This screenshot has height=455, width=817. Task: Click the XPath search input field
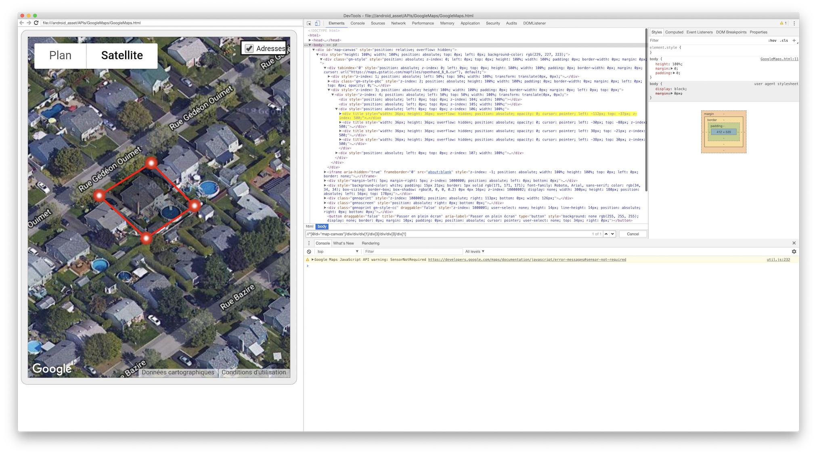click(444, 234)
